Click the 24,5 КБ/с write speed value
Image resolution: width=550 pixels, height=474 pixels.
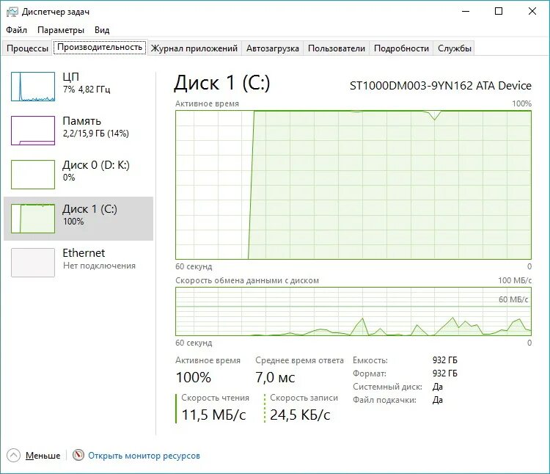(x=300, y=415)
